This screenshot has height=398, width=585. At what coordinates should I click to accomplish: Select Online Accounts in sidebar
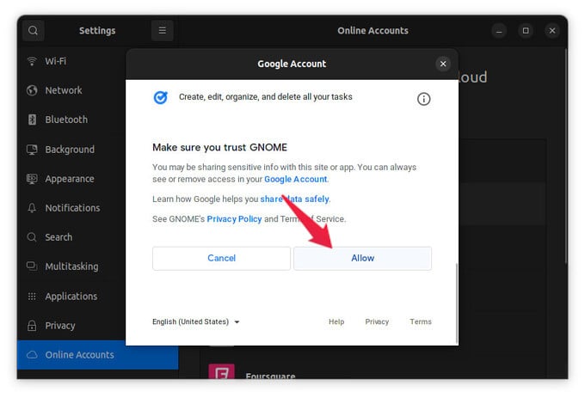pos(97,355)
